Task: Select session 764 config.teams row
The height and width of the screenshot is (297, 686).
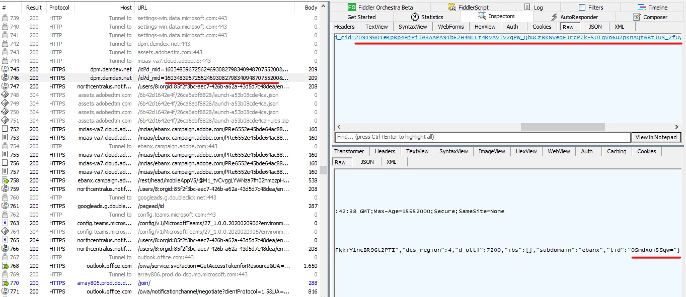Action: [160, 232]
